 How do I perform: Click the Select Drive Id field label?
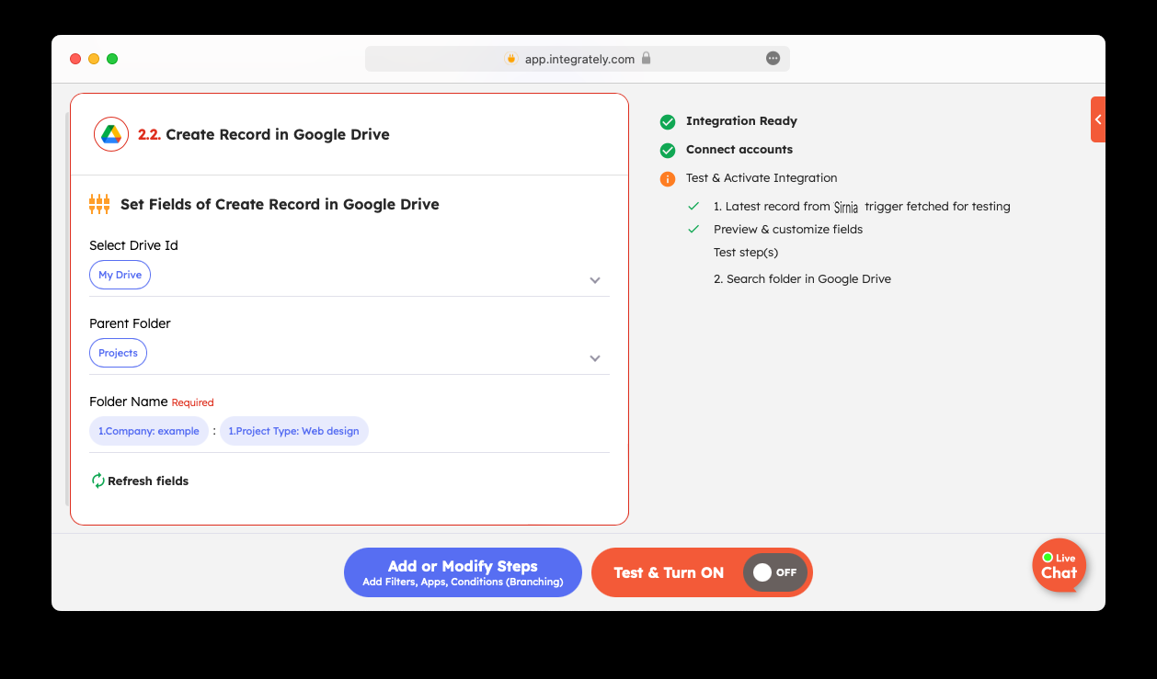(133, 245)
